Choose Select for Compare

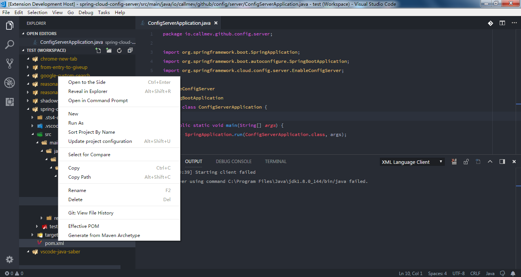pyautogui.click(x=119, y=154)
